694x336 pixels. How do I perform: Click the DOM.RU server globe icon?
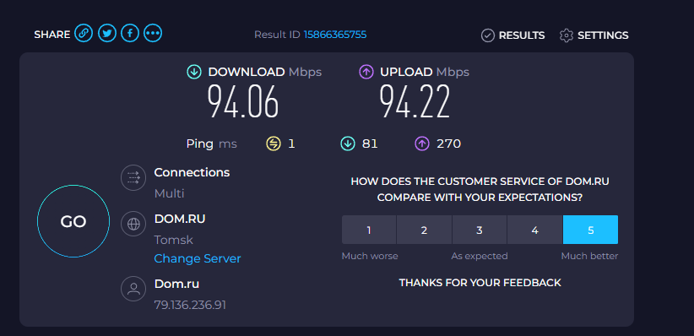133,225
